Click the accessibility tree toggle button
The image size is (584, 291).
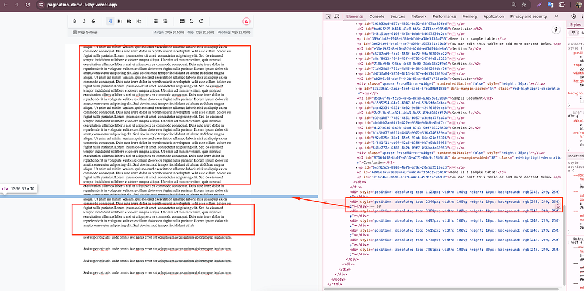(557, 30)
